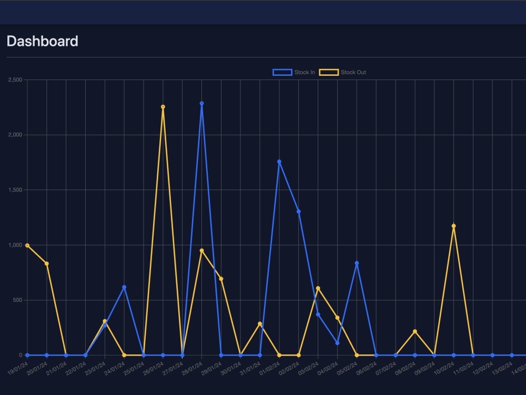The width and height of the screenshot is (526, 395).
Task: Click the 13/02/24 date label
Action: tap(502, 369)
